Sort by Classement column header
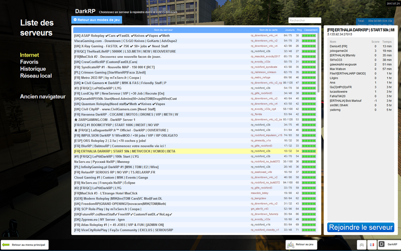This screenshot has height=251, width=401. tap(311, 30)
